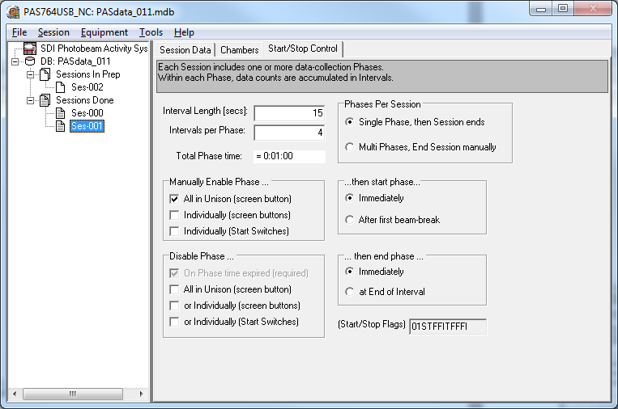Select Multi Phases, End Session manually
The image size is (618, 409).
pos(350,147)
